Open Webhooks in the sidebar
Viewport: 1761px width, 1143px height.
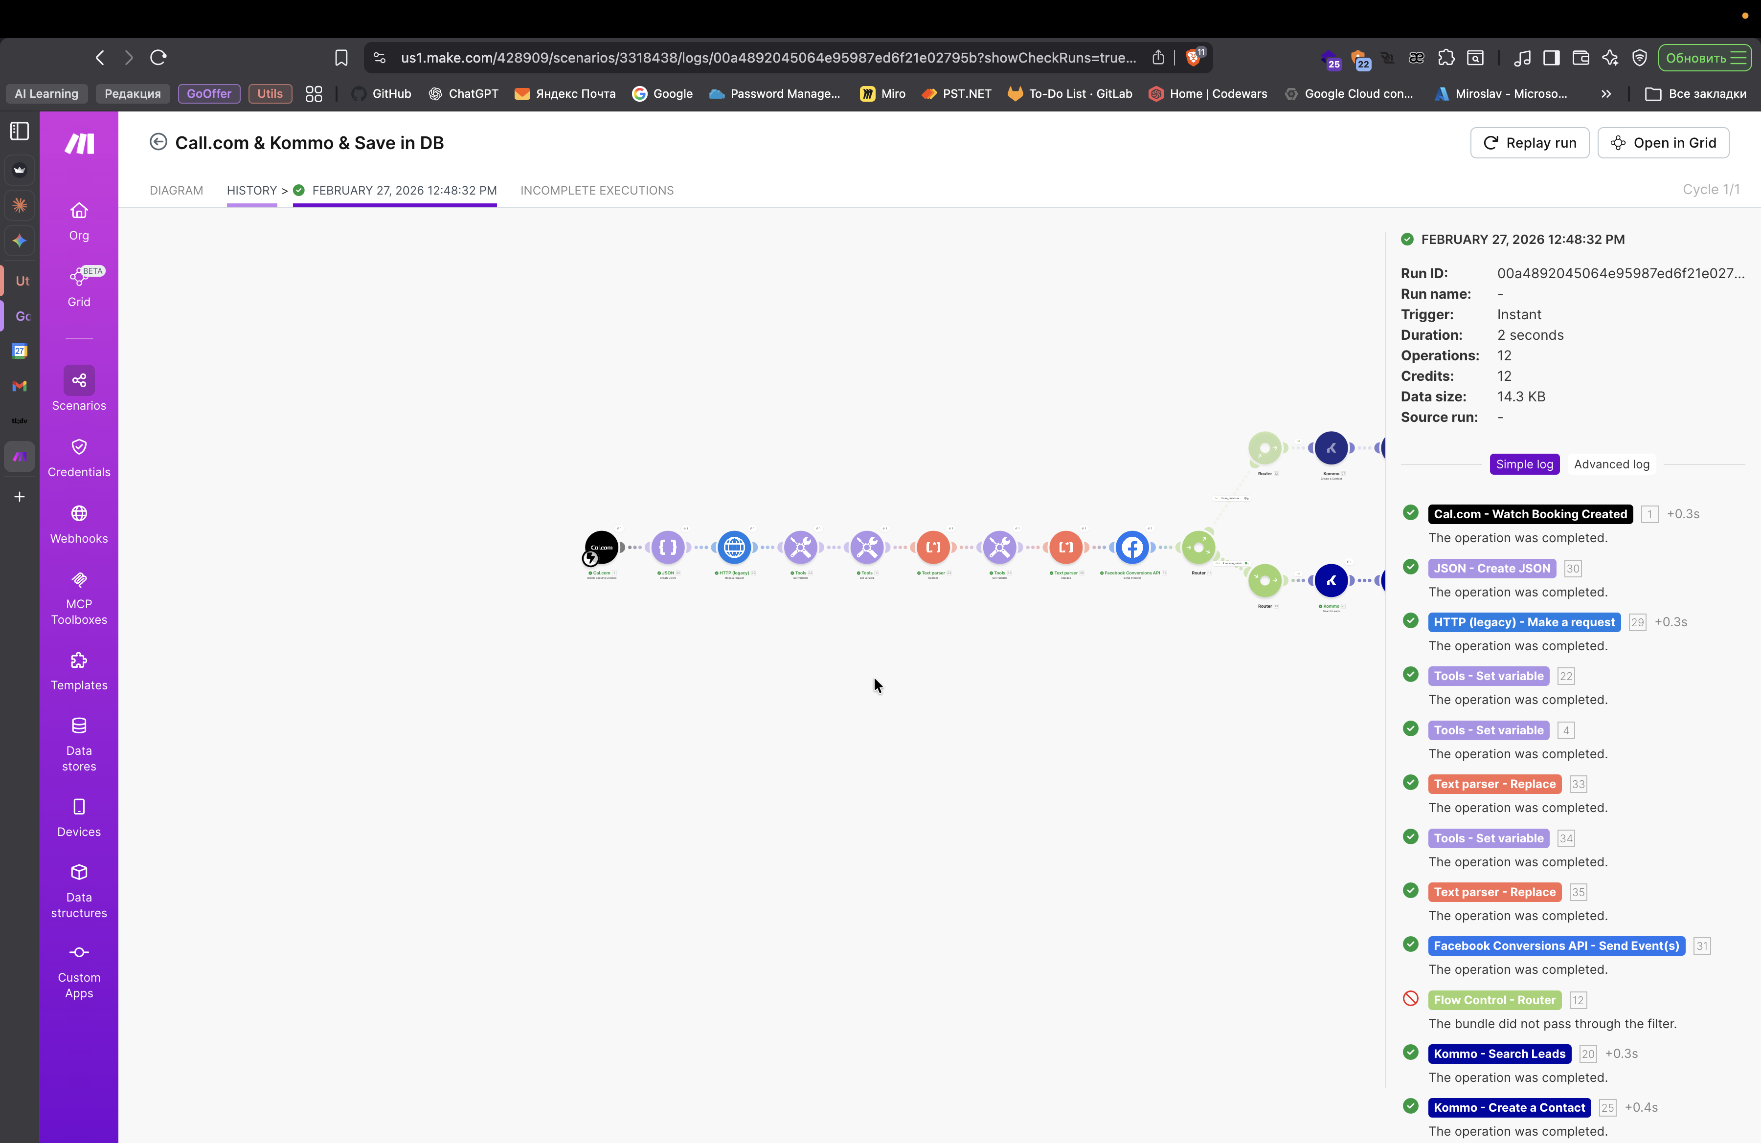78,524
